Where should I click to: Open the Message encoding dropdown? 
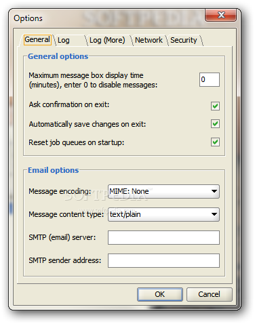coord(163,191)
